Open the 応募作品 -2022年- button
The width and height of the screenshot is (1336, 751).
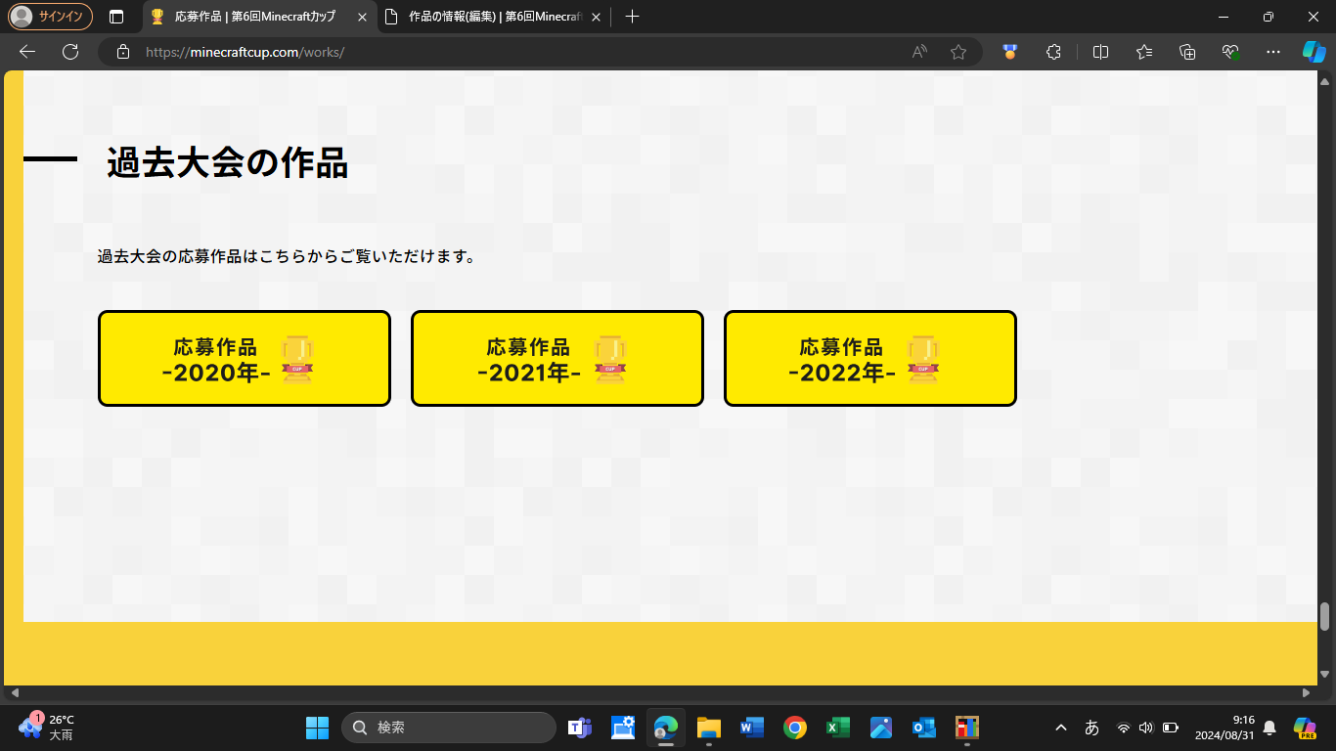click(870, 359)
